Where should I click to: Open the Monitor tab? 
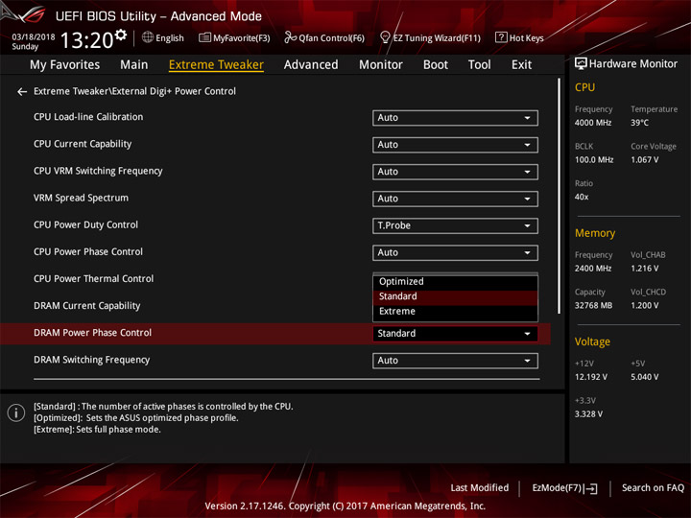(x=381, y=65)
